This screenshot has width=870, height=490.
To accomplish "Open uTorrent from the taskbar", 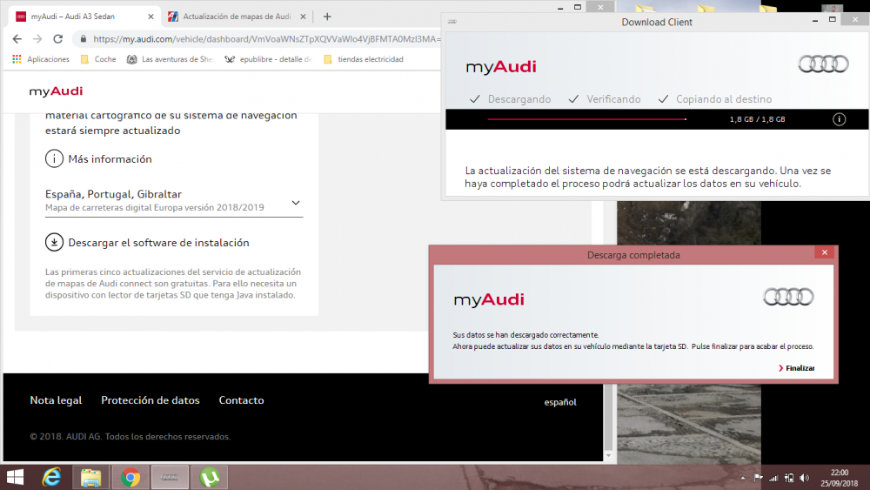I will (210, 477).
